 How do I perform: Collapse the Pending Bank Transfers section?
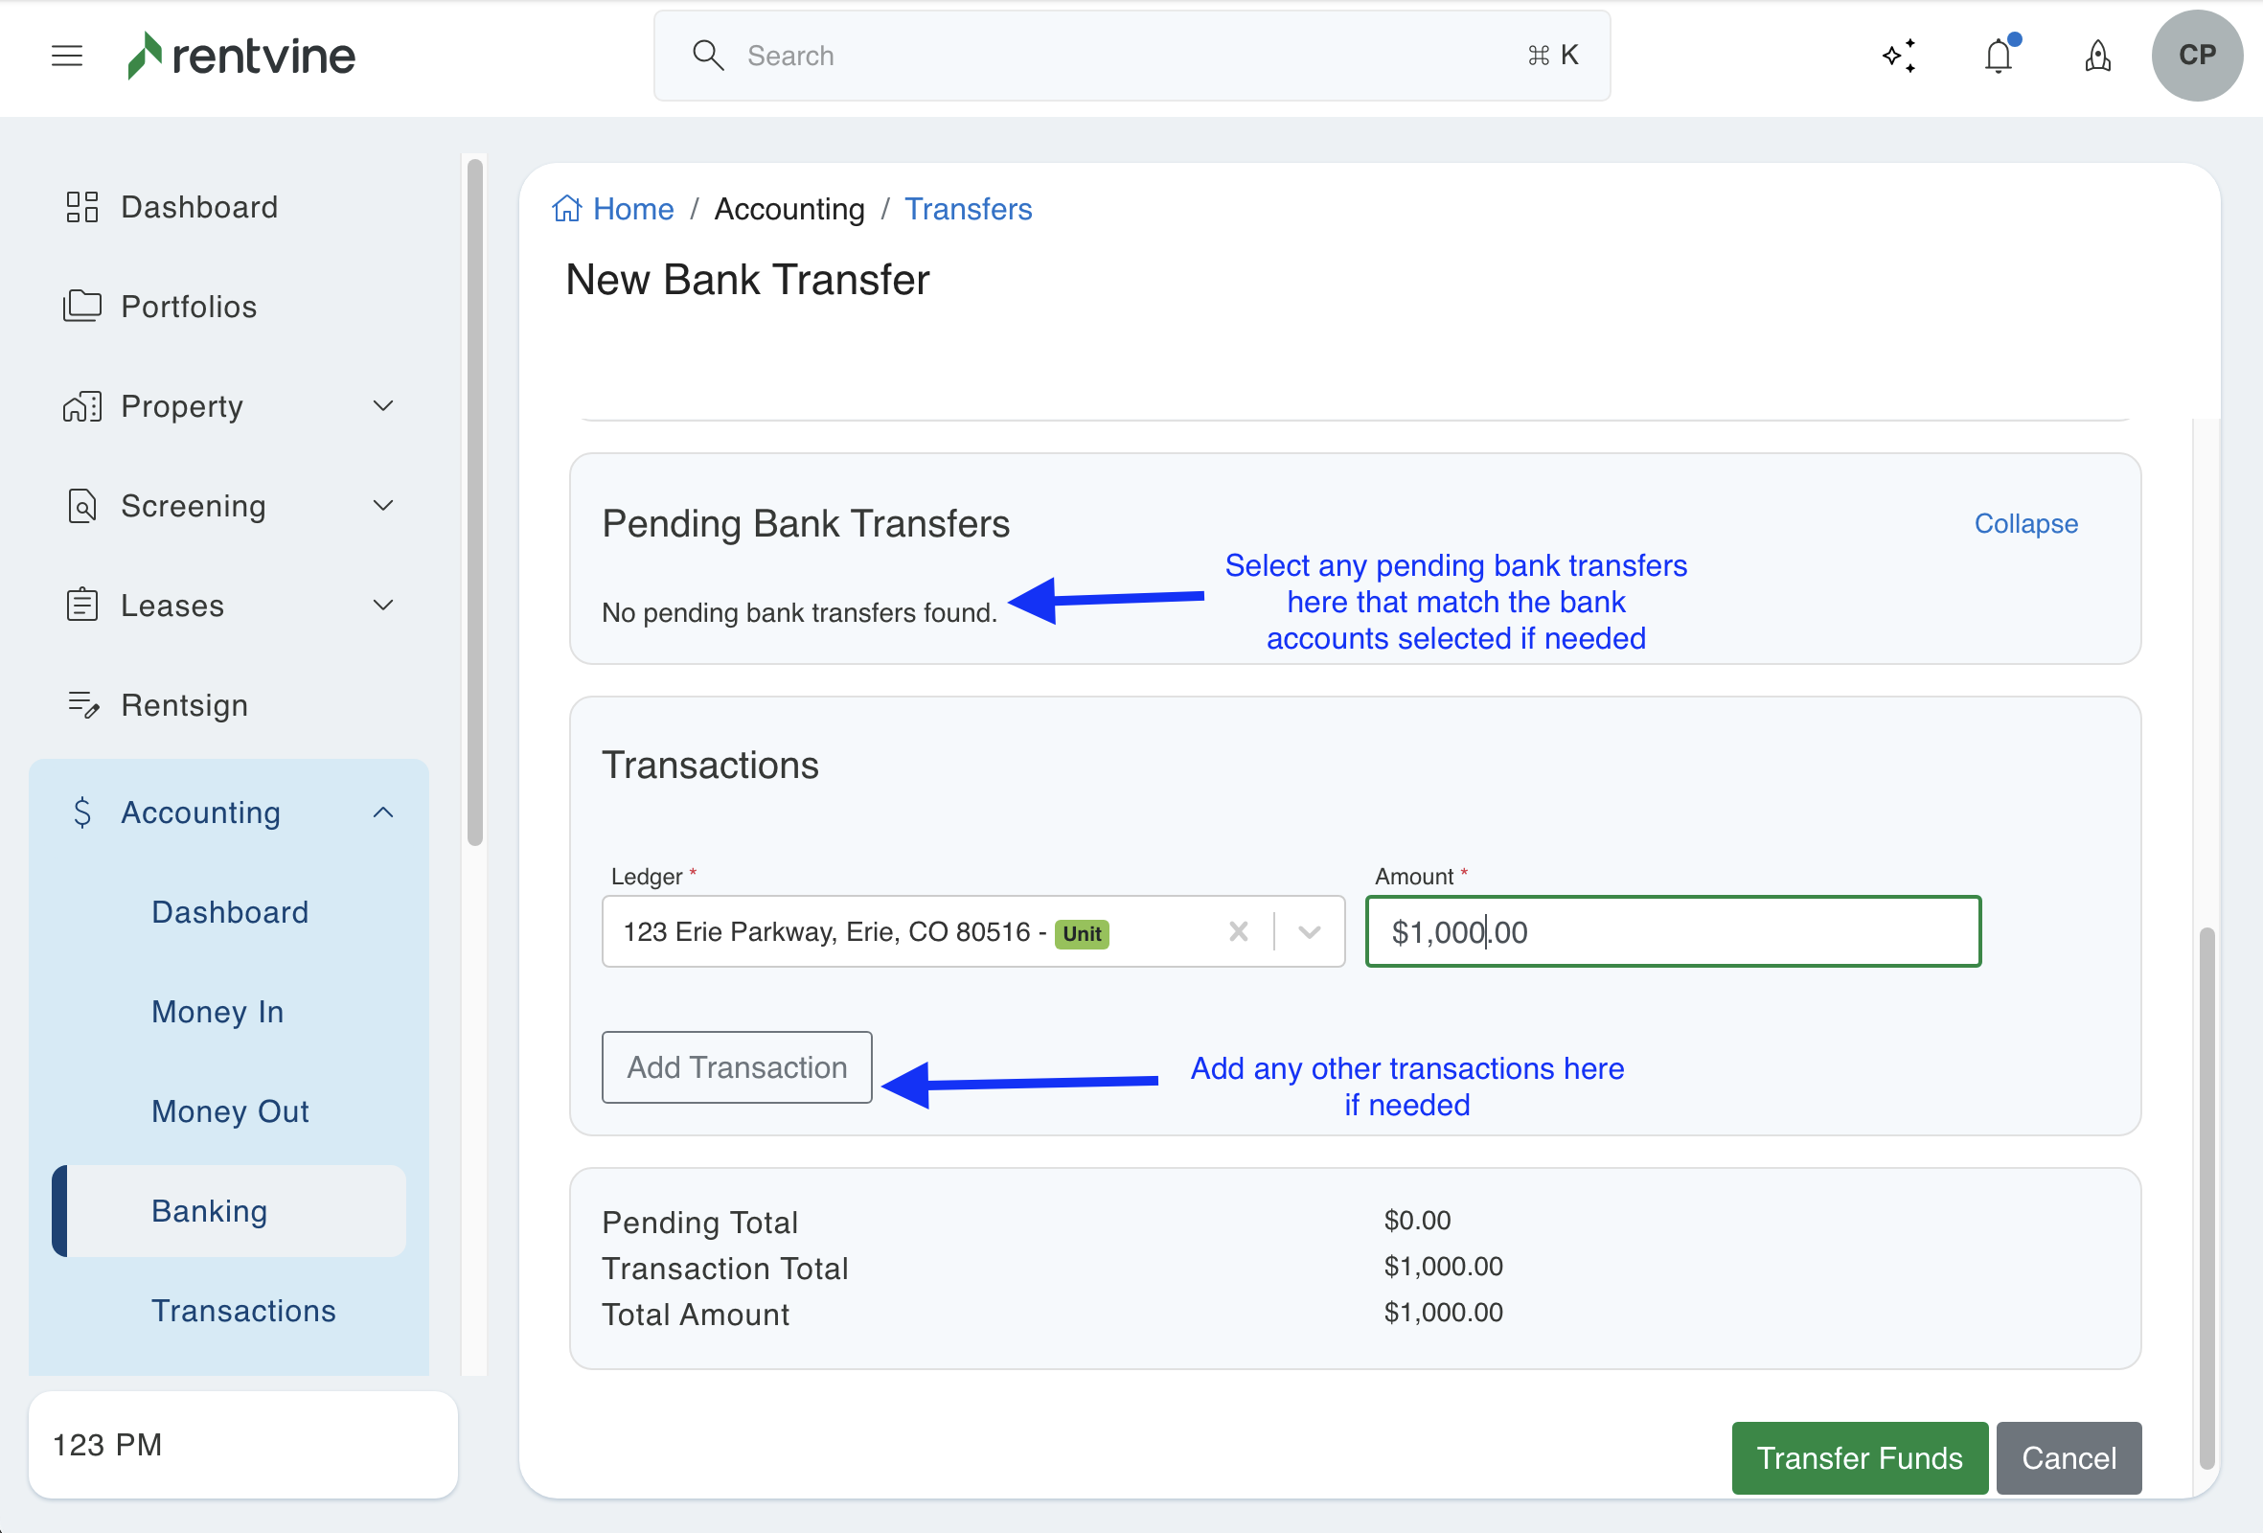(2025, 524)
